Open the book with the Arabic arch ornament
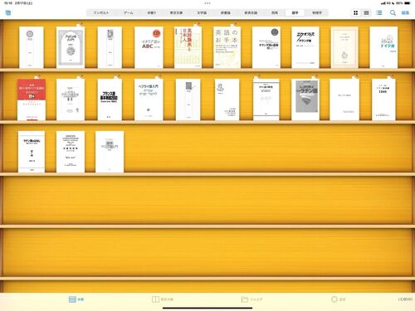The height and width of the screenshot is (311, 415). click(71, 47)
